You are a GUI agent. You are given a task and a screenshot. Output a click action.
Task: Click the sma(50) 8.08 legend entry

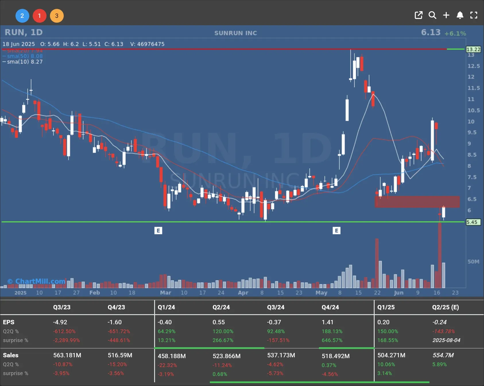(23, 56)
